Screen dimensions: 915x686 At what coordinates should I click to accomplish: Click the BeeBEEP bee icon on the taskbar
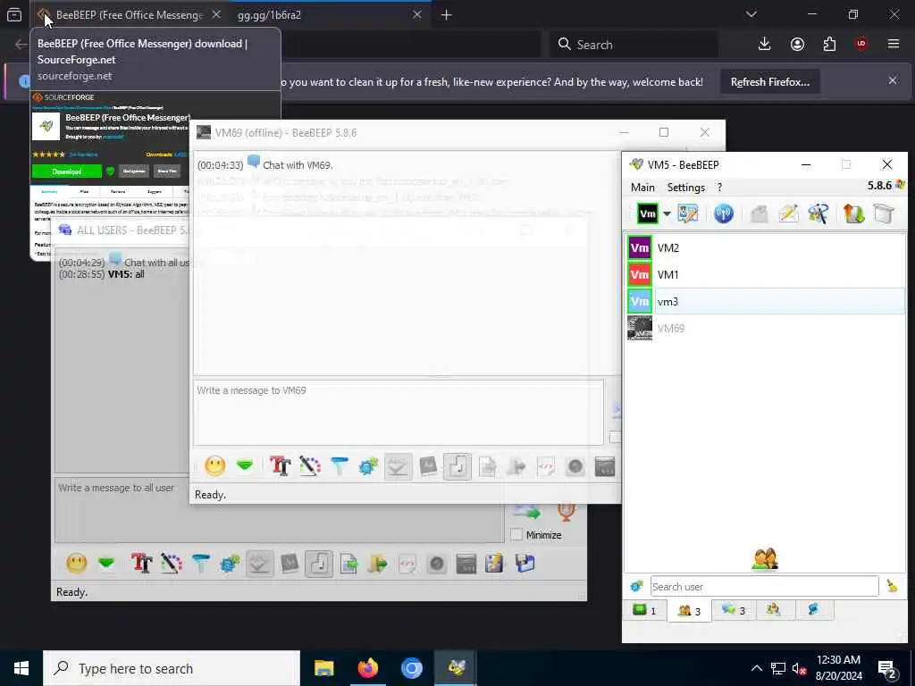tap(456, 668)
